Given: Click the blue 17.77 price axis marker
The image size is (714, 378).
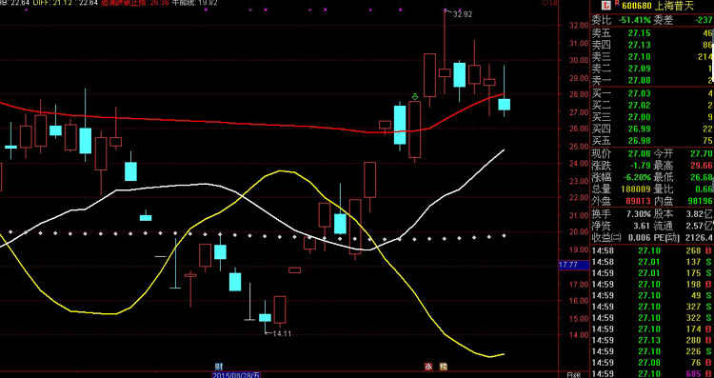Looking at the screenshot, I should pyautogui.click(x=574, y=265).
